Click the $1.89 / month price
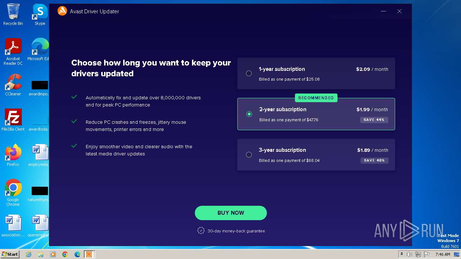Viewport: 461px width, 259px height. [373, 150]
